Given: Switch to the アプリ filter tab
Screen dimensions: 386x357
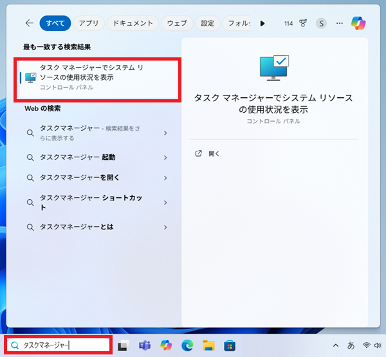Looking at the screenshot, I should 88,23.
